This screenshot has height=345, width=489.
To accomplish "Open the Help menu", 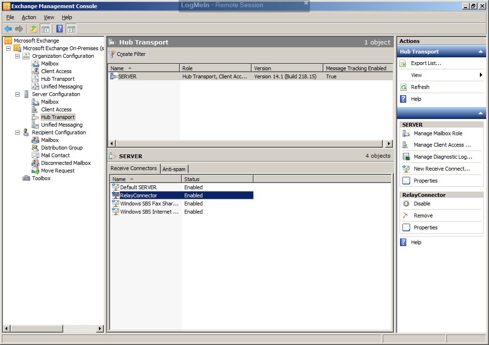I will [x=67, y=17].
